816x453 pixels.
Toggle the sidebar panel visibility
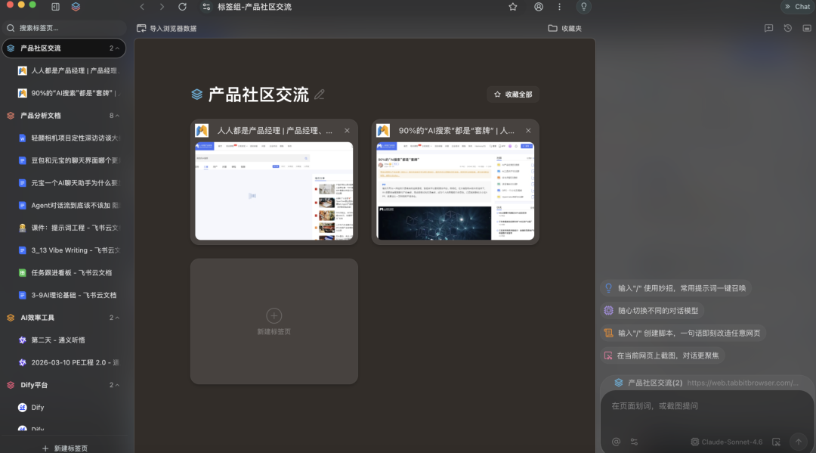pos(55,7)
